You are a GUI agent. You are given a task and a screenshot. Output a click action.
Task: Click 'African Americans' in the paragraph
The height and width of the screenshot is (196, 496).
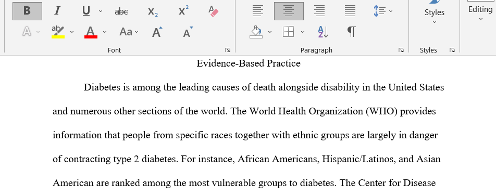pyautogui.click(x=278, y=159)
